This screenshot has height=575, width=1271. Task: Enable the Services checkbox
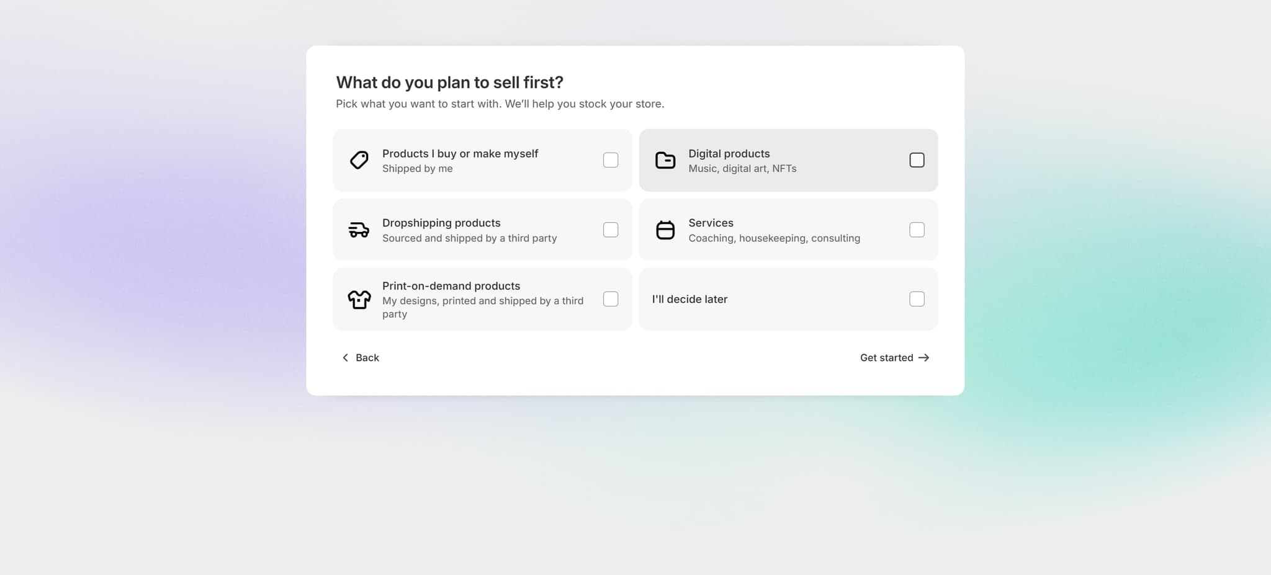pos(917,230)
